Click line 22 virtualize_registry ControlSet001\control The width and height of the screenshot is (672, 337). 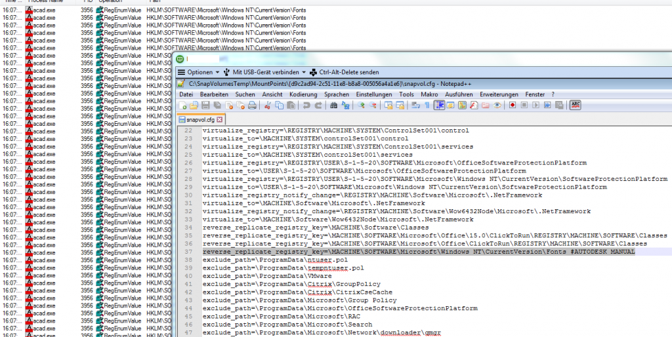click(335, 130)
